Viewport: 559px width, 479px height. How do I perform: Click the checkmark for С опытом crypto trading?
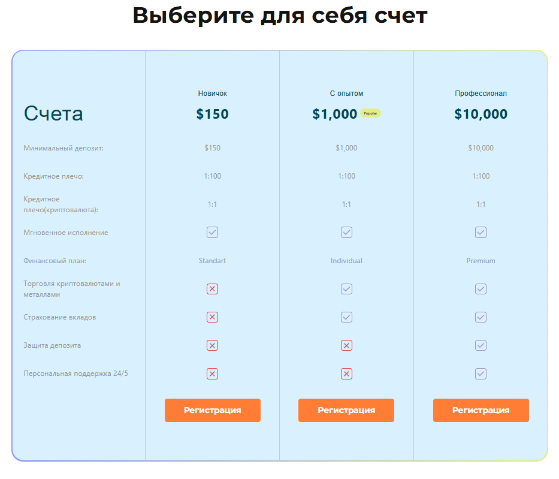(x=346, y=289)
